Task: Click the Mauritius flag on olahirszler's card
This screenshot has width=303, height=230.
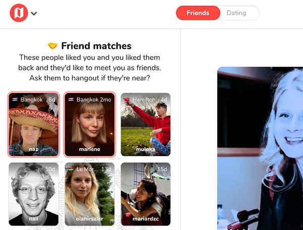Action: (71, 169)
